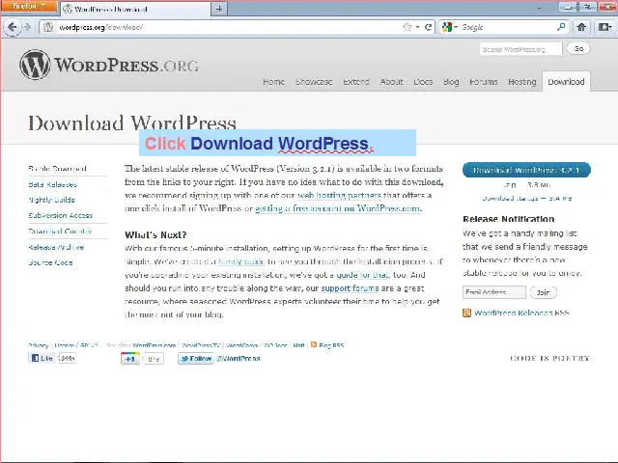The height and width of the screenshot is (463, 618).
Task: Click the Download WordPress 3.2.1 button
Action: click(526, 170)
